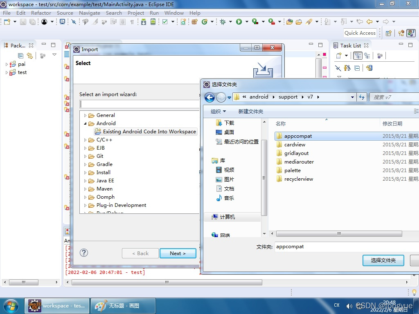Toggle Hide Completed Tasks in Task List

[338, 68]
